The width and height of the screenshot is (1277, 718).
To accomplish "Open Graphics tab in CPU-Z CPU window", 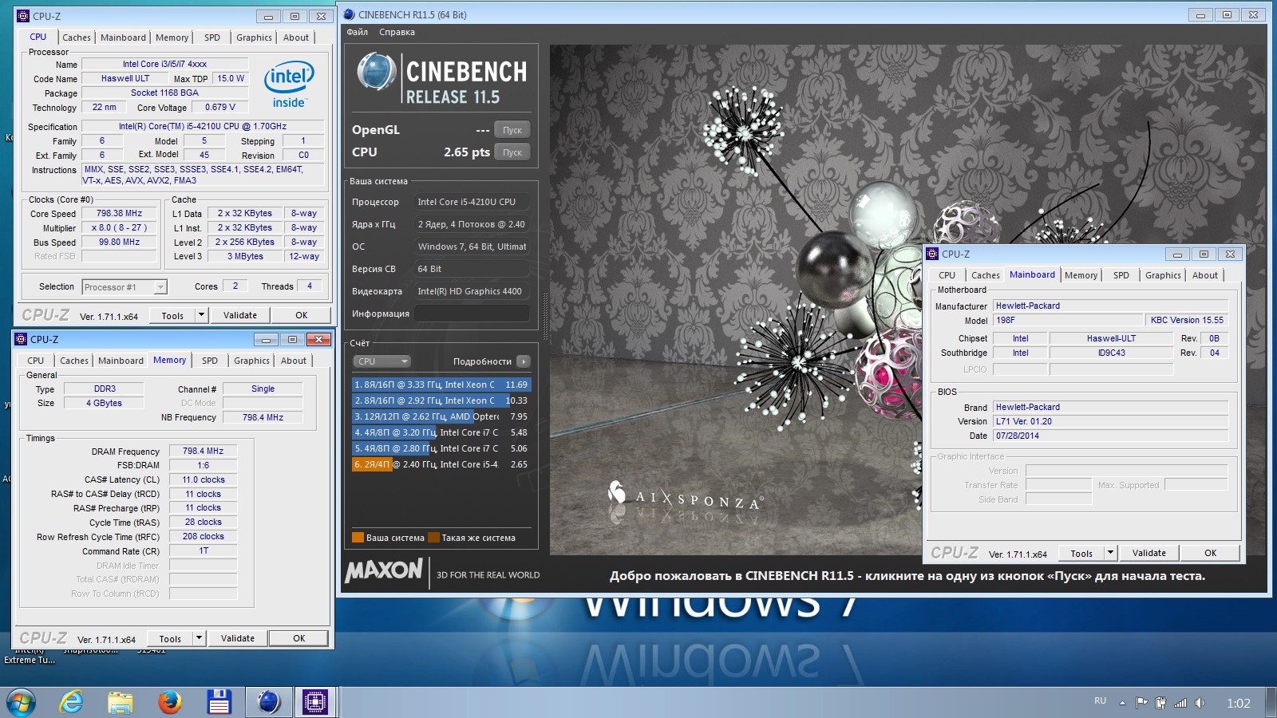I will pos(254,37).
